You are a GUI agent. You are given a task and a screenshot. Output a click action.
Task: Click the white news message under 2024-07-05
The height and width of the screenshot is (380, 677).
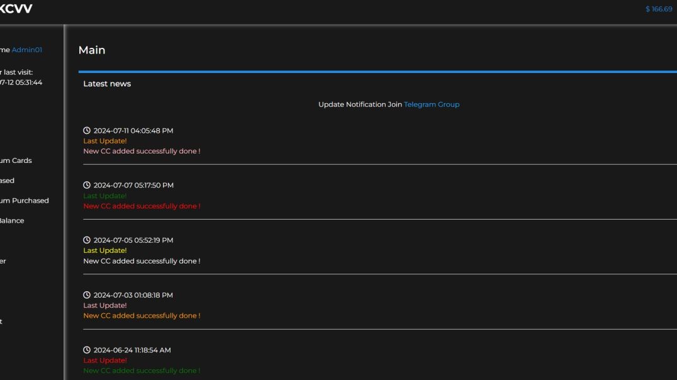click(x=142, y=261)
